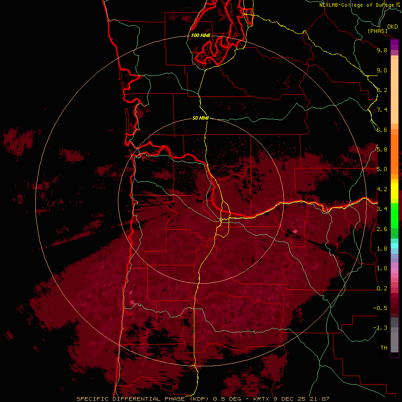Click the 9.8 value on the color scale
Image resolution: width=402 pixels, height=402 pixels.
coord(382,50)
